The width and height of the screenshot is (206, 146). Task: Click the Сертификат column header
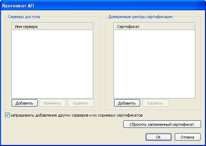[x=154, y=27]
